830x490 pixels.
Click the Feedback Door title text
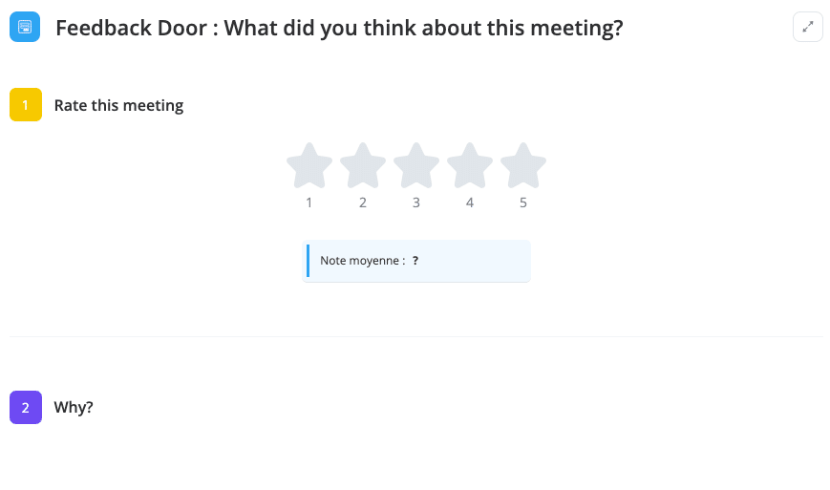(x=339, y=29)
